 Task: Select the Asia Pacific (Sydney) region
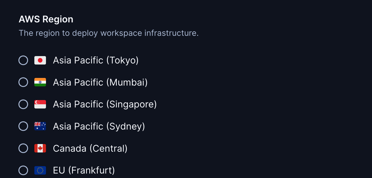click(23, 126)
